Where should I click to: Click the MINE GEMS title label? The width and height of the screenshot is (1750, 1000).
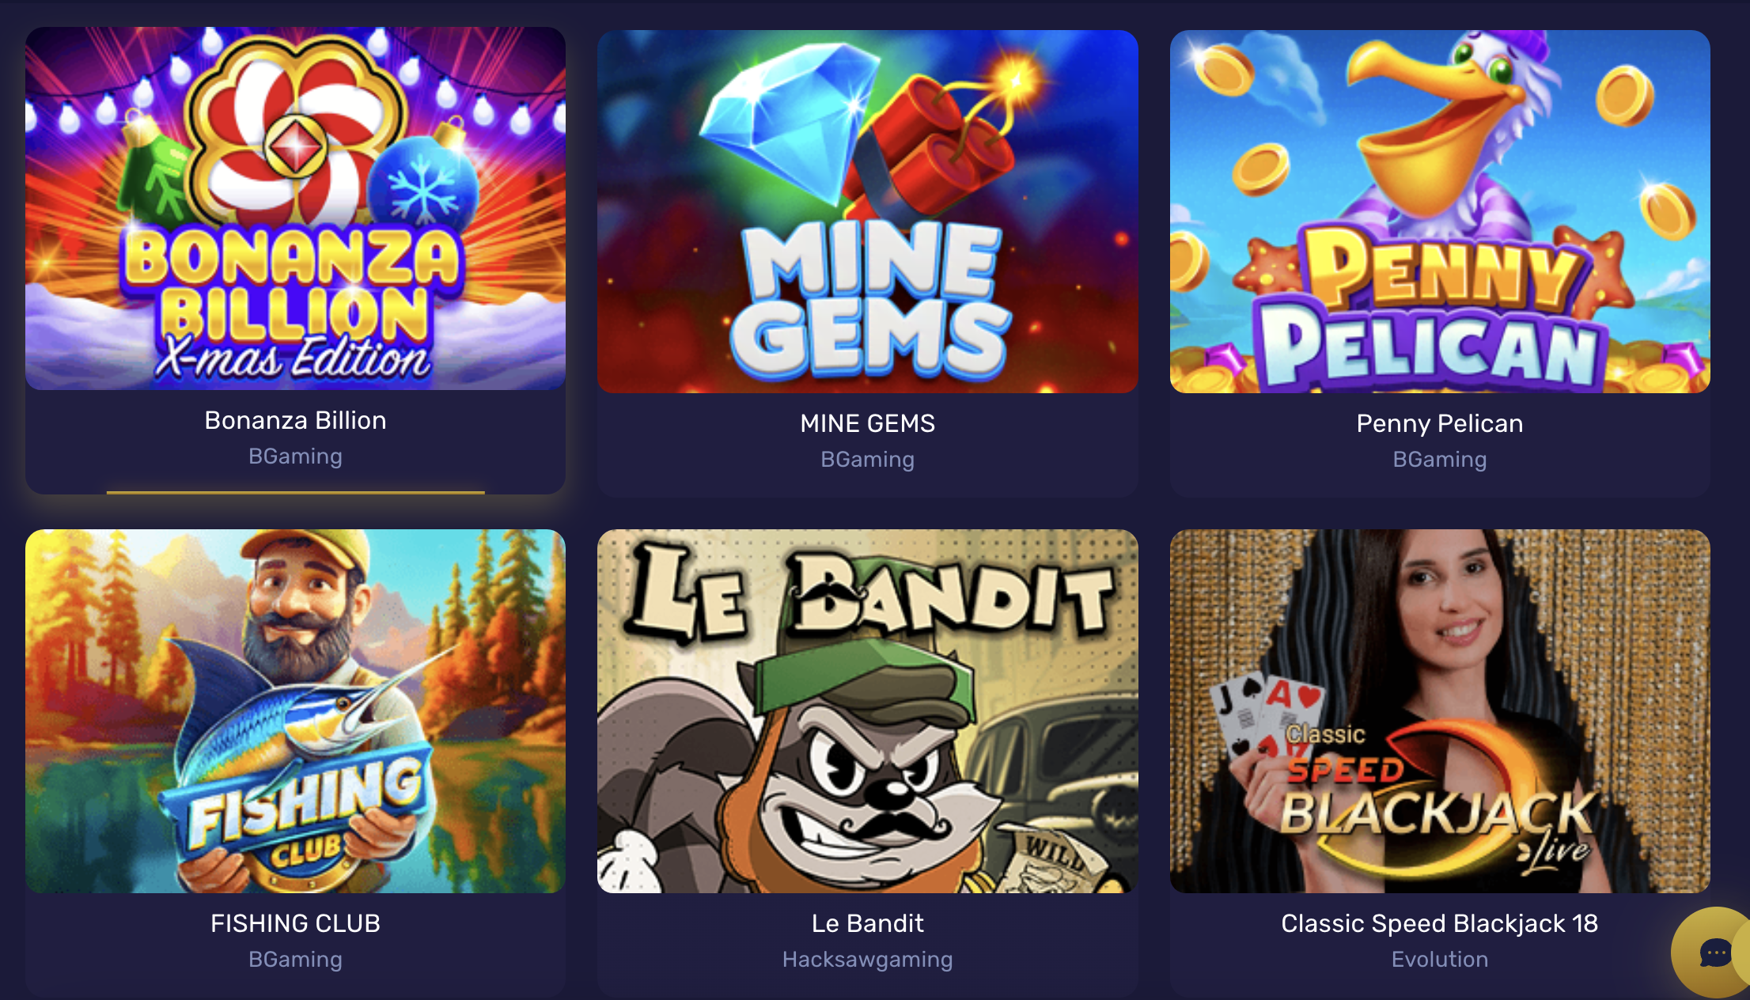click(x=868, y=423)
